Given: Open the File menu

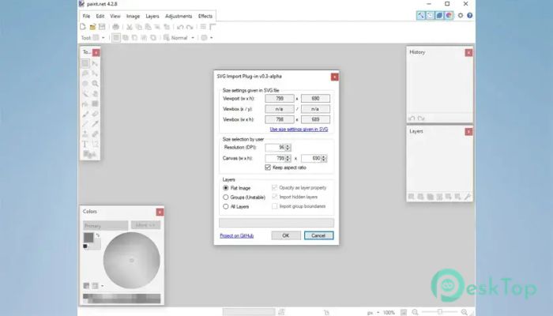Looking at the screenshot, I should point(86,17).
